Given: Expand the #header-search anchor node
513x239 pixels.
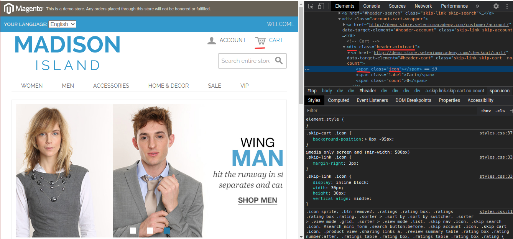Looking at the screenshot, I should tap(339, 13).
